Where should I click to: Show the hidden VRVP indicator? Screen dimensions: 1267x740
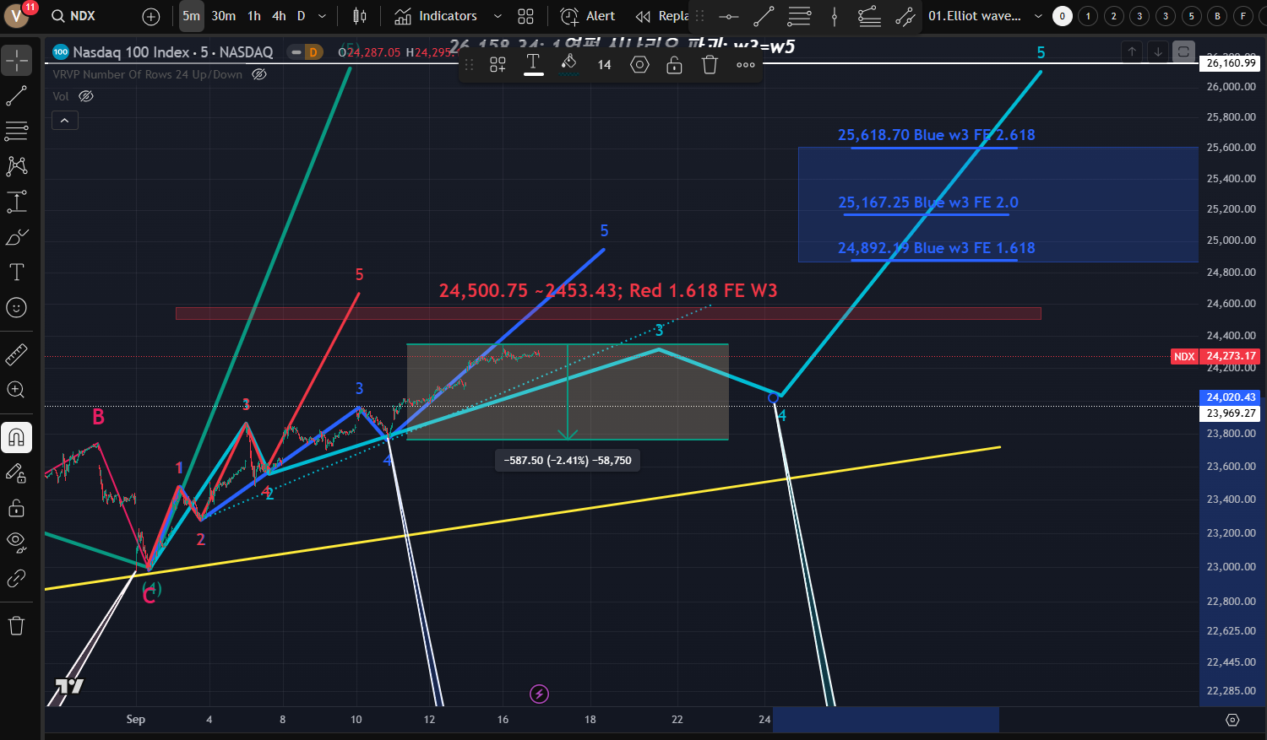click(x=259, y=74)
